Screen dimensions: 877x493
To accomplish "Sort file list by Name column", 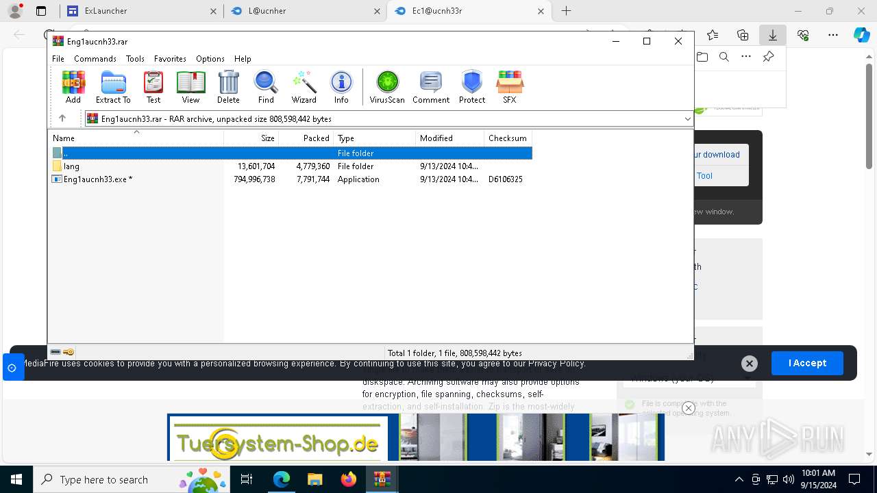I will (x=136, y=138).
